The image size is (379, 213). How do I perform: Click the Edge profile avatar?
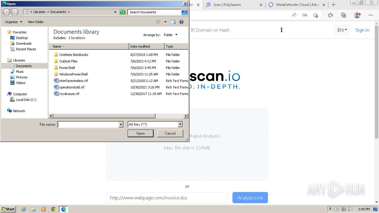pos(357,15)
